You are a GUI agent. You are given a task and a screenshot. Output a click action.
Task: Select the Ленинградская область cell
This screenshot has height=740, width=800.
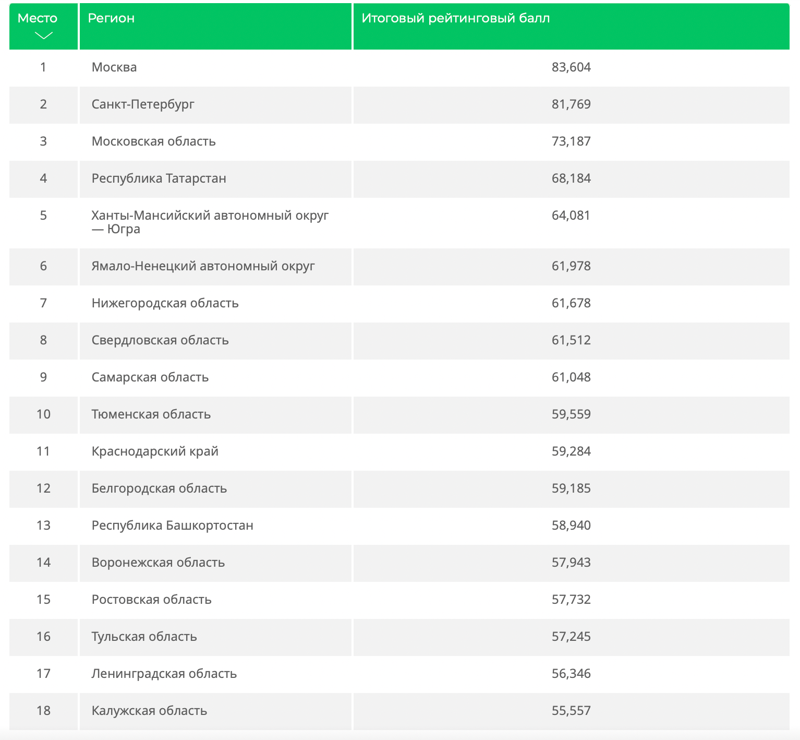(215, 674)
